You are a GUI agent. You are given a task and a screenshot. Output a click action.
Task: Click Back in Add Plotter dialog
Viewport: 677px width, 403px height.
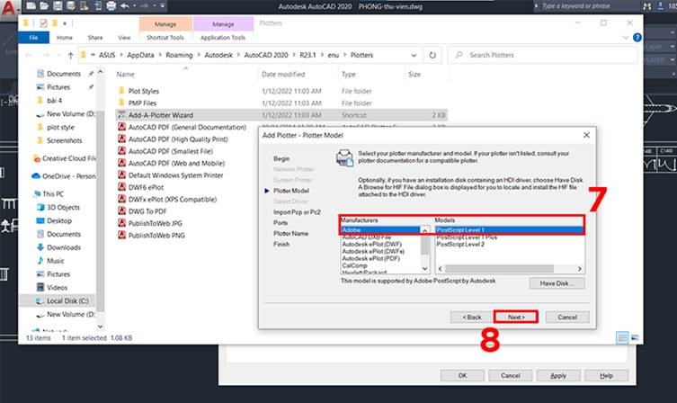click(471, 317)
